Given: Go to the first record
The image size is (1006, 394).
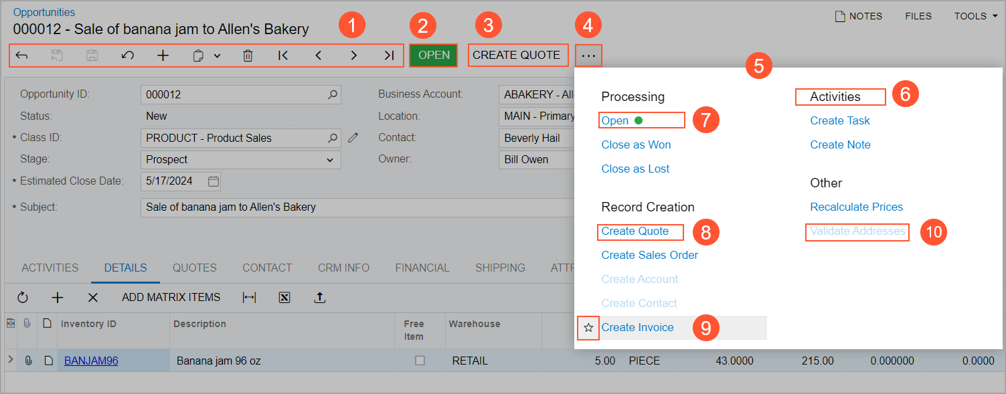Looking at the screenshot, I should tap(283, 56).
